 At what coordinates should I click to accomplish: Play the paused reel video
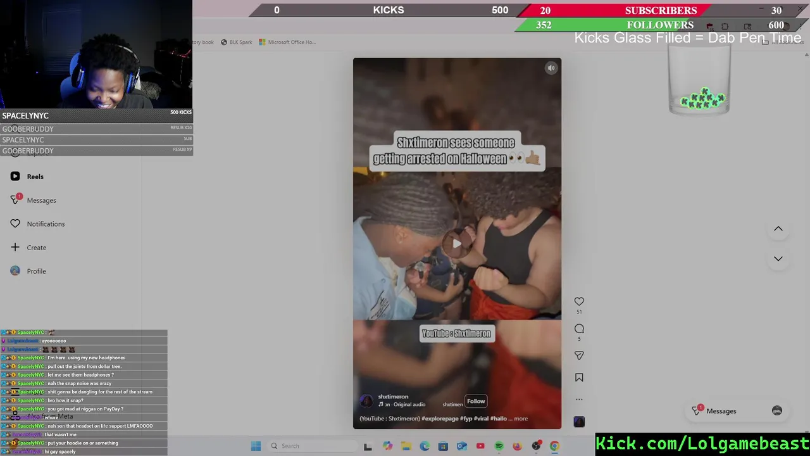tap(457, 243)
